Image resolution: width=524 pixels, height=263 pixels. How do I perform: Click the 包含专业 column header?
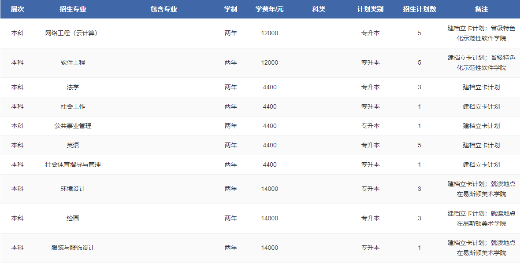click(x=164, y=9)
